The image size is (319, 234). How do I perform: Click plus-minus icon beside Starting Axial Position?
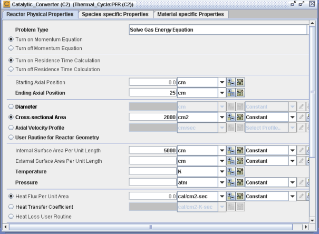pyautogui.click(x=231, y=83)
